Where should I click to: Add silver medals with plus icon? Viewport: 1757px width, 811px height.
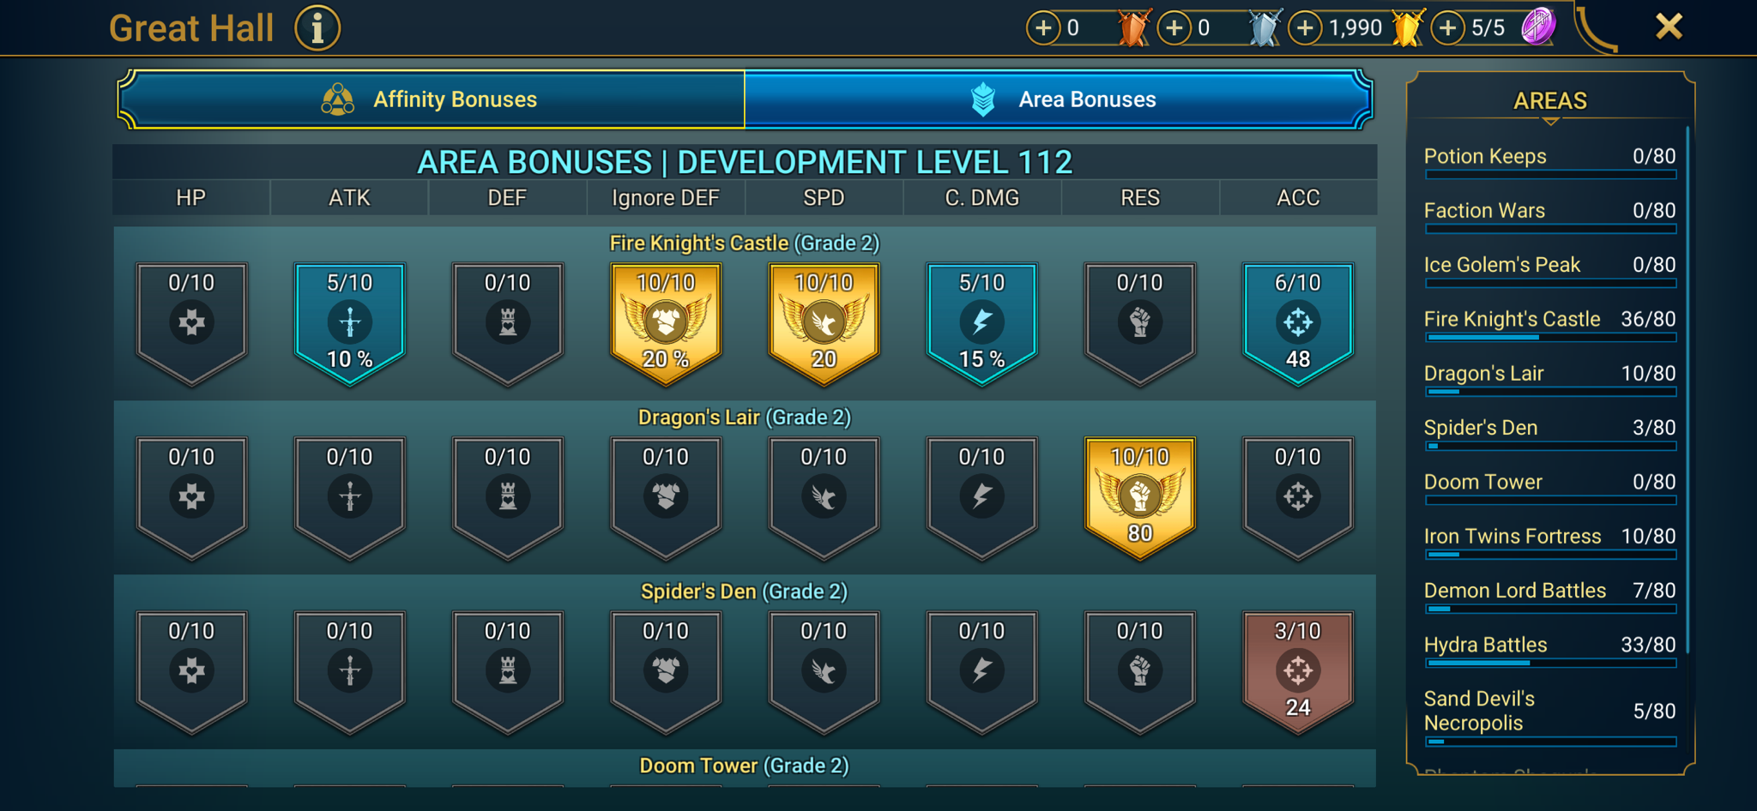(1174, 28)
